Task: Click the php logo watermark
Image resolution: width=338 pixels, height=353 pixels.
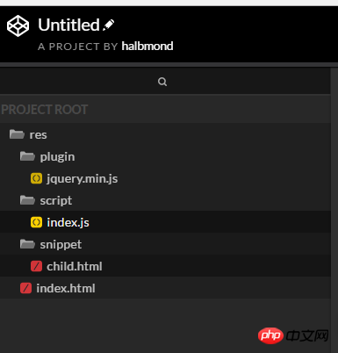Action: 270,335
